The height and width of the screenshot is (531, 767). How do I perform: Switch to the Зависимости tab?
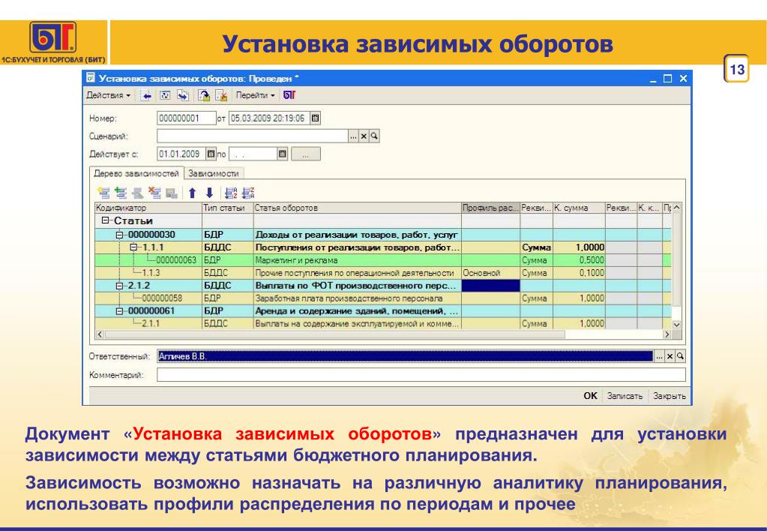coord(213,173)
